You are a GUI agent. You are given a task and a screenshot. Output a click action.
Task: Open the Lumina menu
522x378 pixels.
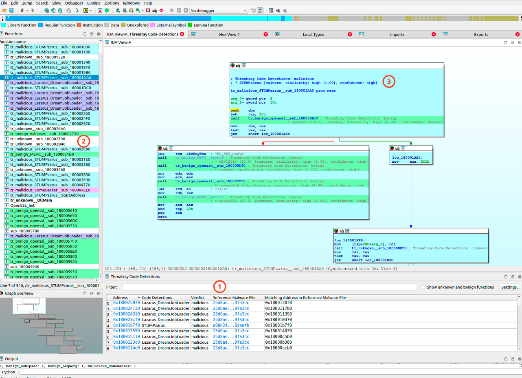[x=94, y=3]
